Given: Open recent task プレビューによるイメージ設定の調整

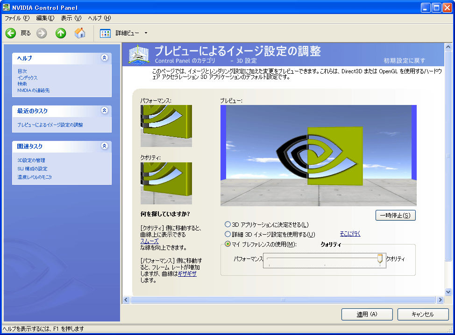Looking at the screenshot, I should tap(50, 125).
